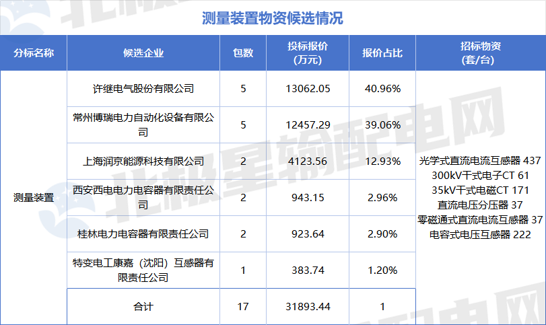
Task: Select the 报价占比 column header
Action: (382, 53)
